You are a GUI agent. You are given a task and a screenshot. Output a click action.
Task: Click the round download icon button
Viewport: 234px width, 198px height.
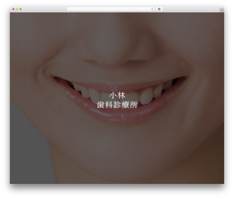159,9
